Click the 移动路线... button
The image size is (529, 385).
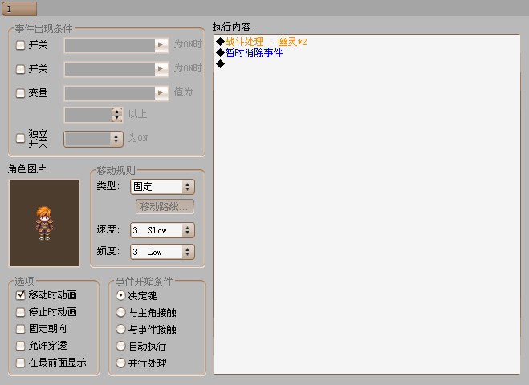(165, 207)
